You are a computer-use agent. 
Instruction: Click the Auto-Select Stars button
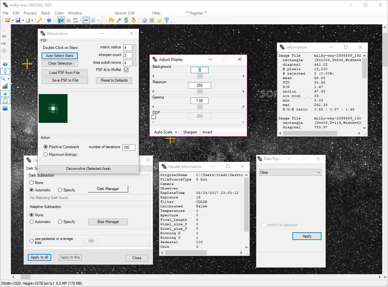click(59, 56)
